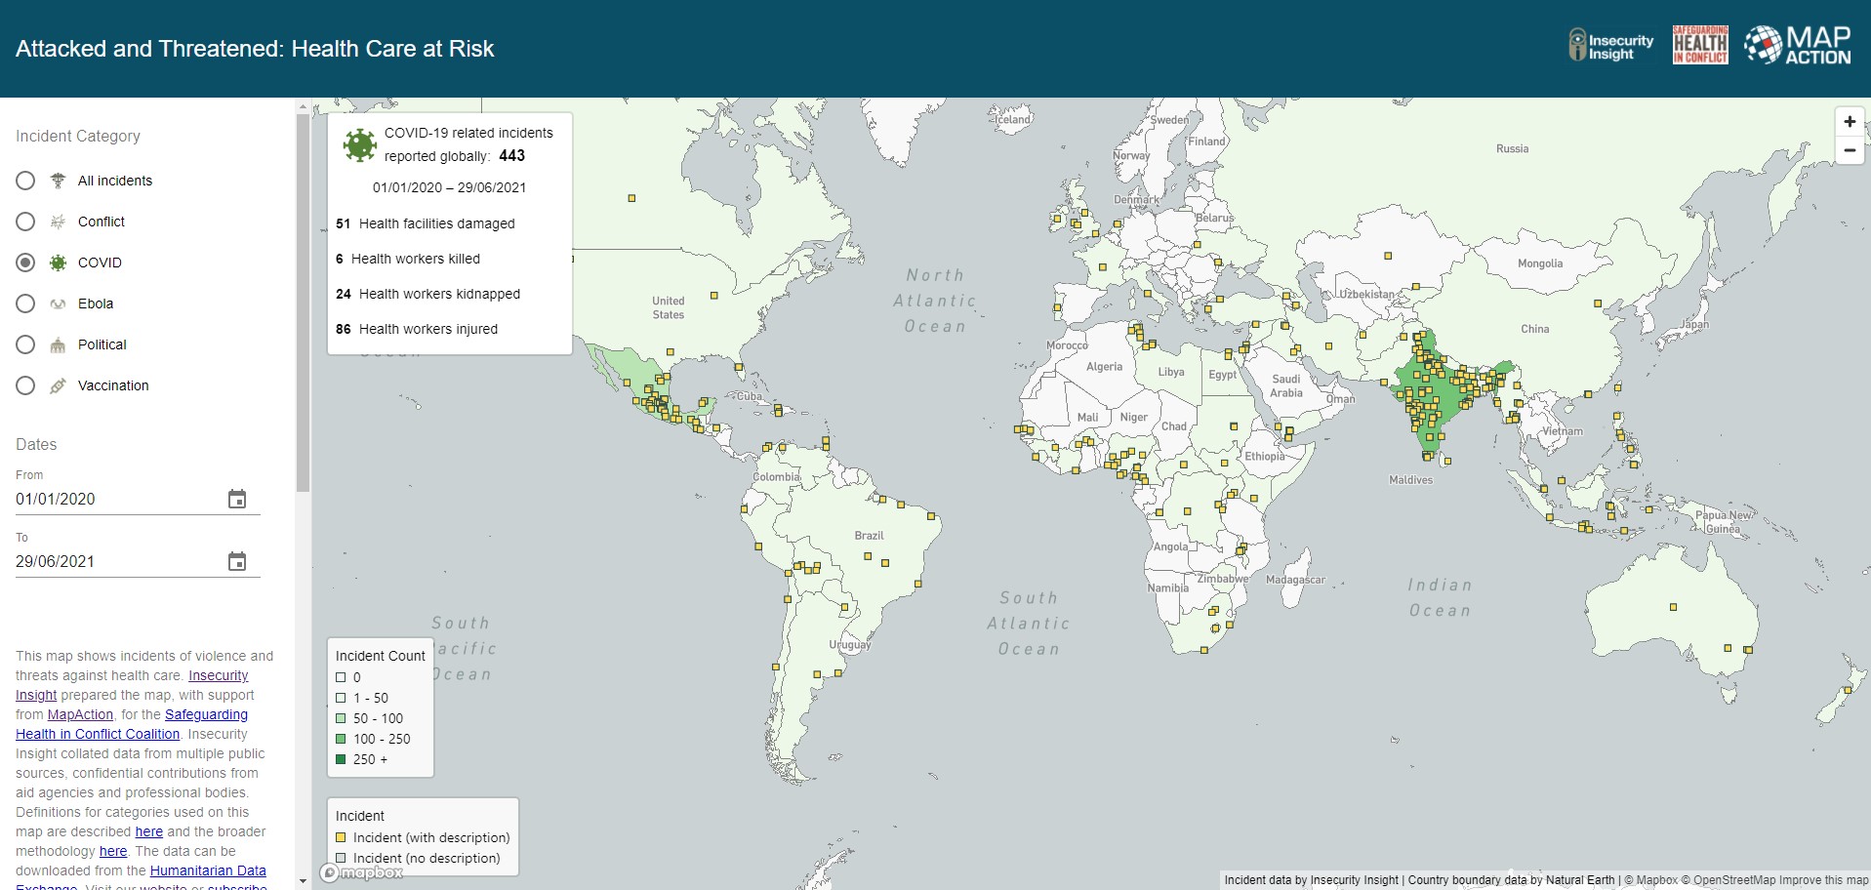
Task: Select the All incidents radio button
Action: coord(24,181)
